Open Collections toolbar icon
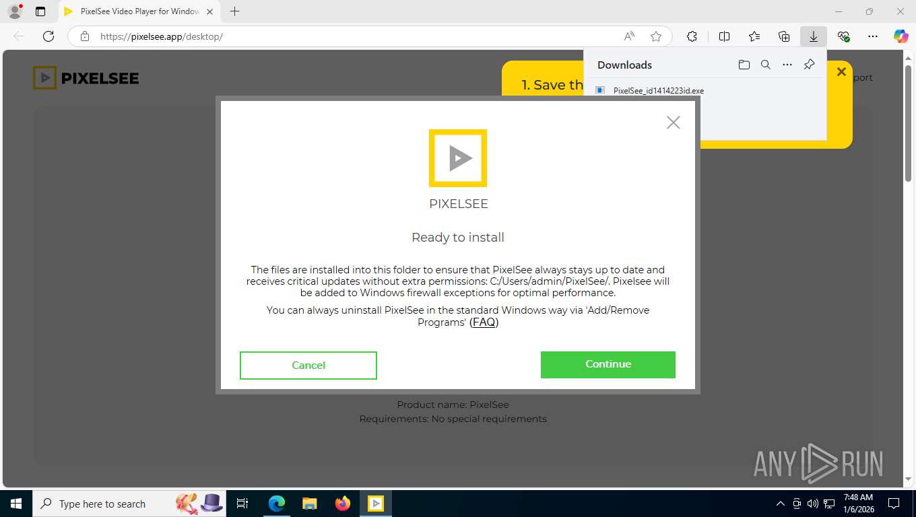The image size is (916, 517). point(784,36)
